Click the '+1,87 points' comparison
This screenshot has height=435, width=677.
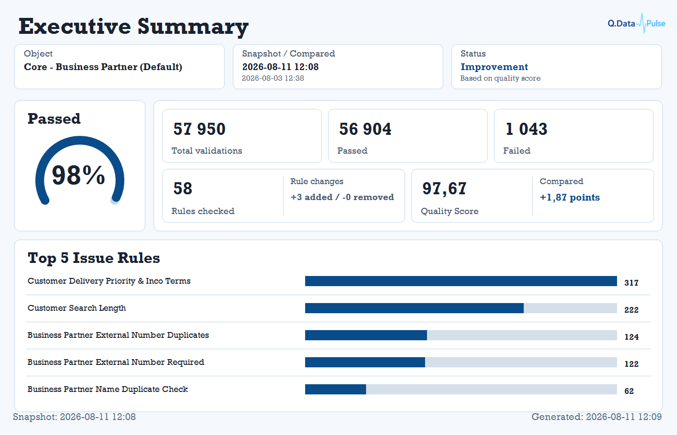(x=570, y=197)
